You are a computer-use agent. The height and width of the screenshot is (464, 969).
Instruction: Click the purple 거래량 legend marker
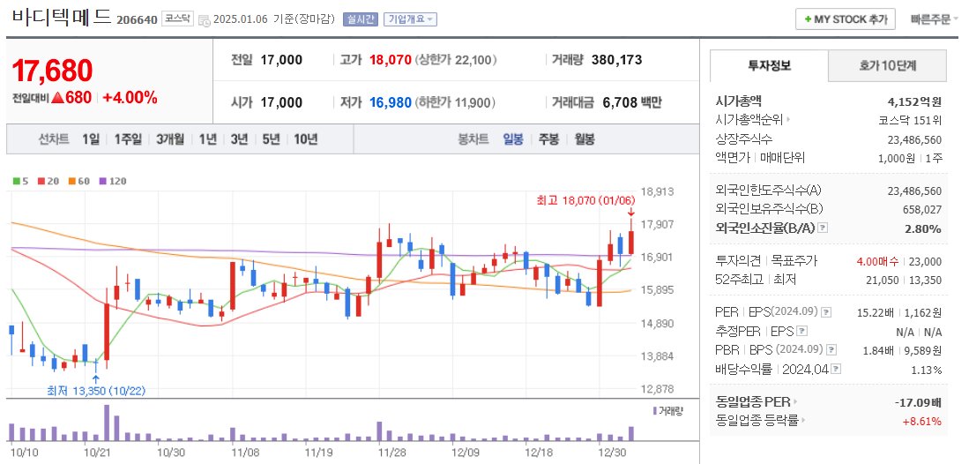pyautogui.click(x=654, y=411)
